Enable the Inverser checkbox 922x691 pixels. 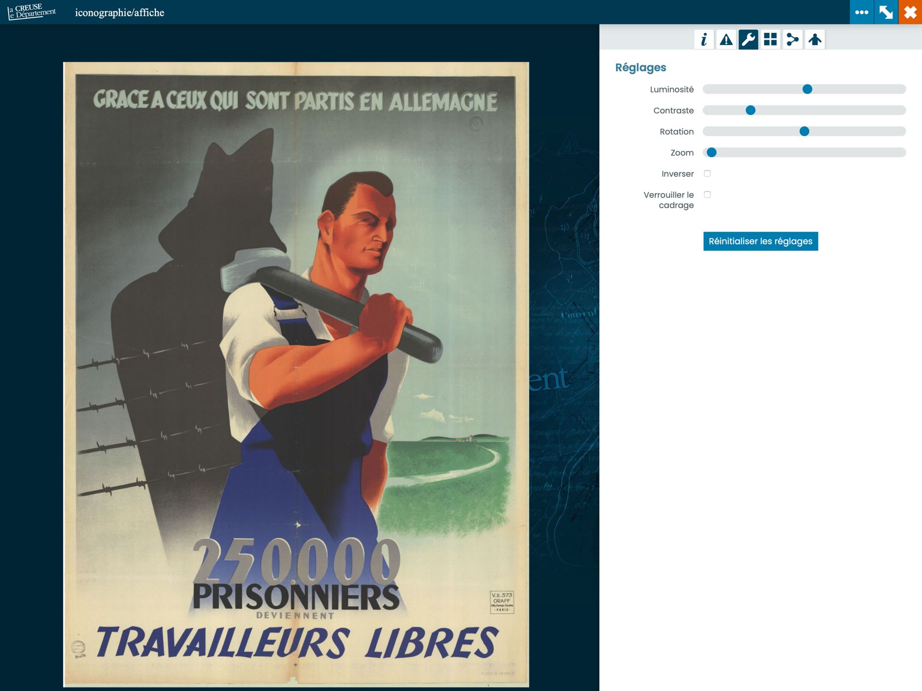707,174
